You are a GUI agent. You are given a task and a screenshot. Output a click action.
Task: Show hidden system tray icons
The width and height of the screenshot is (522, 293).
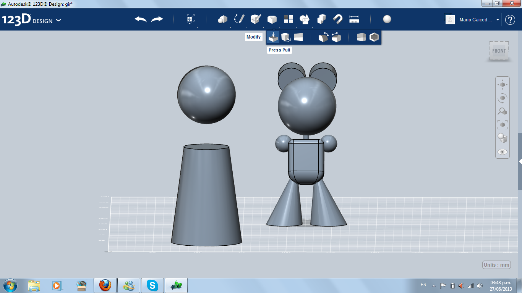(x=434, y=286)
